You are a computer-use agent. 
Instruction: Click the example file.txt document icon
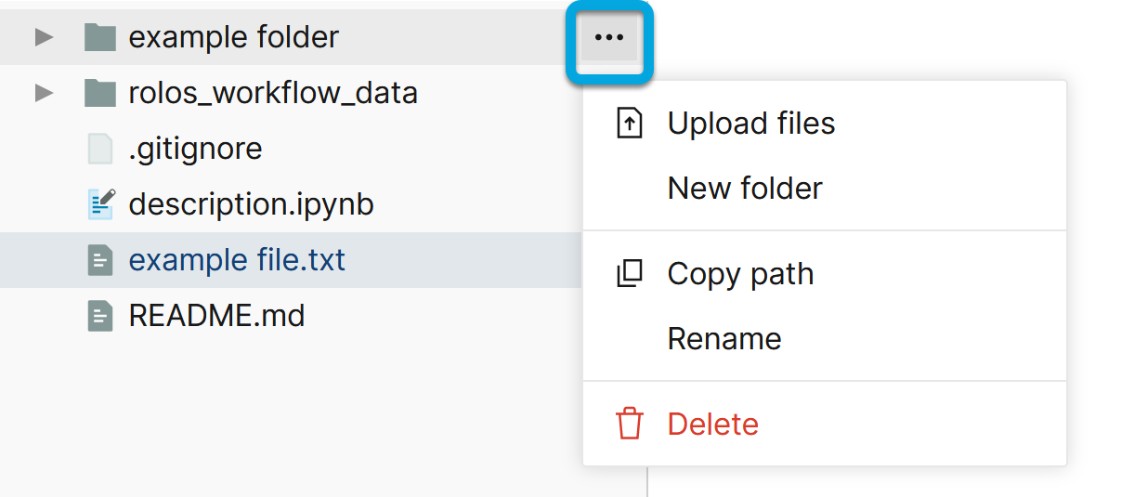pyautogui.click(x=99, y=260)
